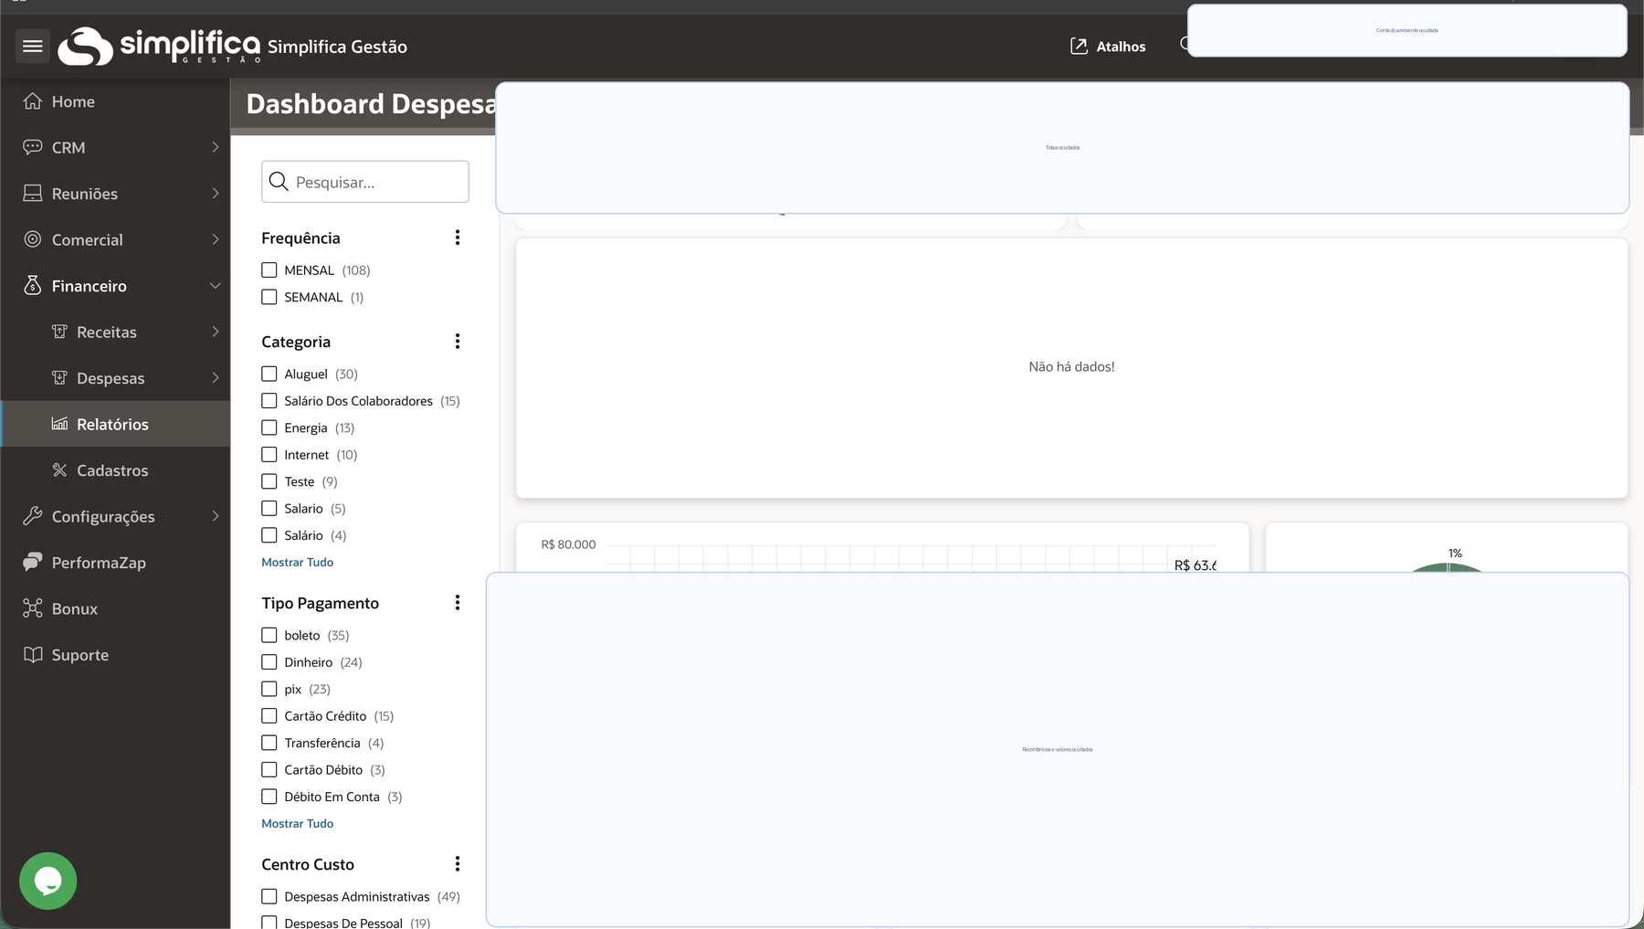Go to Home in sidebar
This screenshot has width=1644, height=929.
pyautogui.click(x=73, y=101)
